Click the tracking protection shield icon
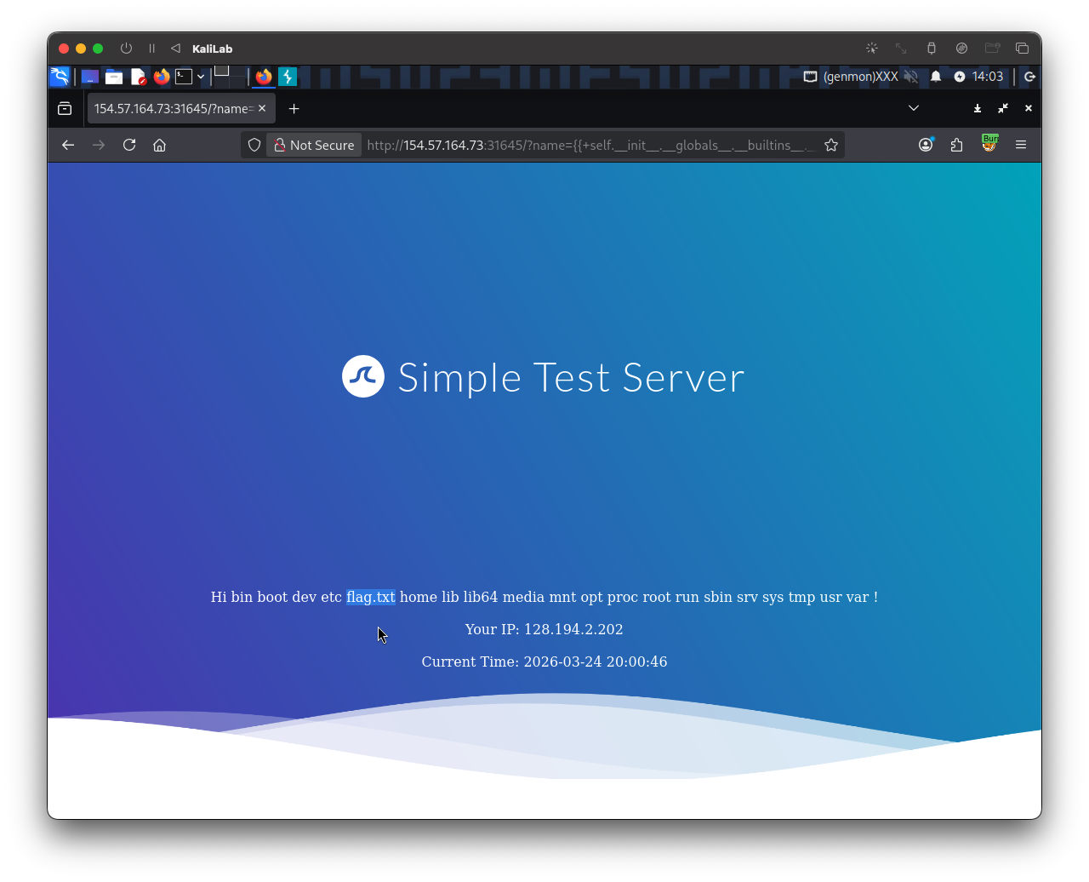 tap(254, 145)
